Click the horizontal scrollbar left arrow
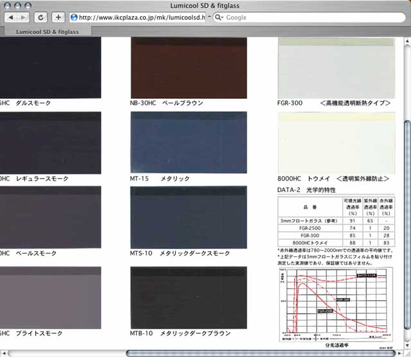411x357 pixels. 4,353
